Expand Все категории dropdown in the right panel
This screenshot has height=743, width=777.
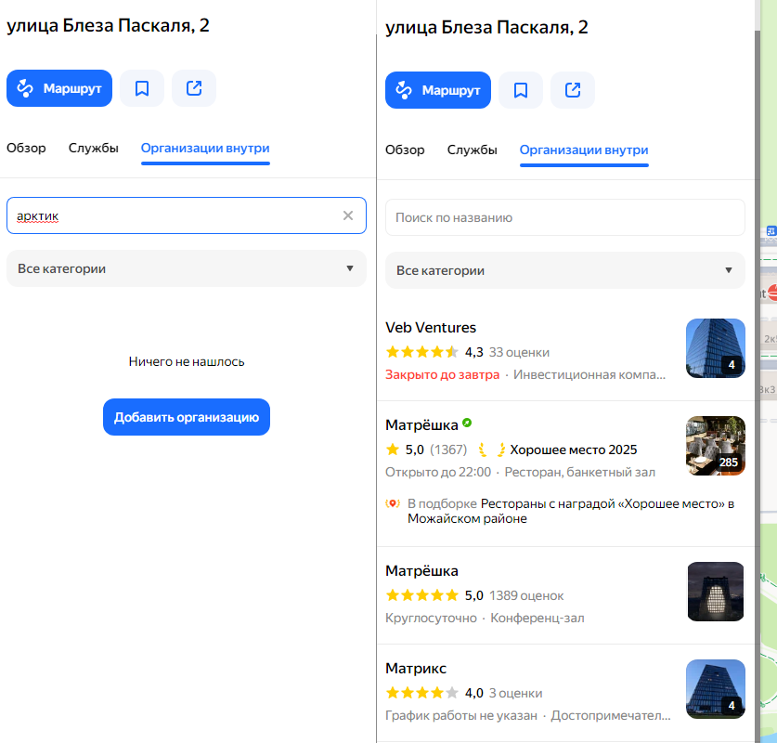[564, 270]
